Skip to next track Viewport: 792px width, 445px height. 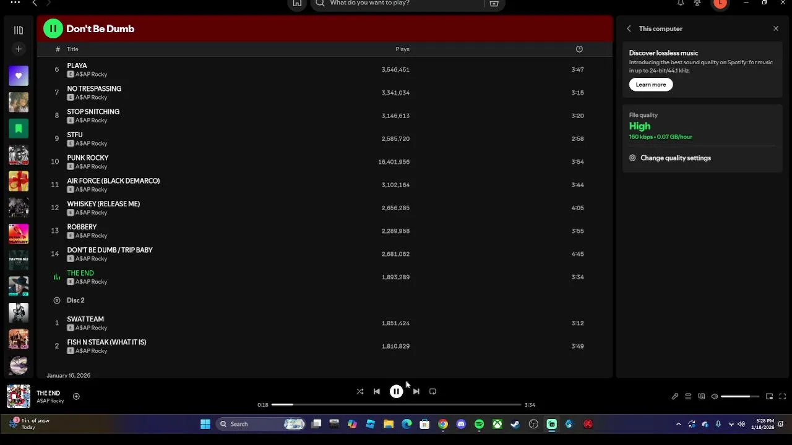pos(416,391)
